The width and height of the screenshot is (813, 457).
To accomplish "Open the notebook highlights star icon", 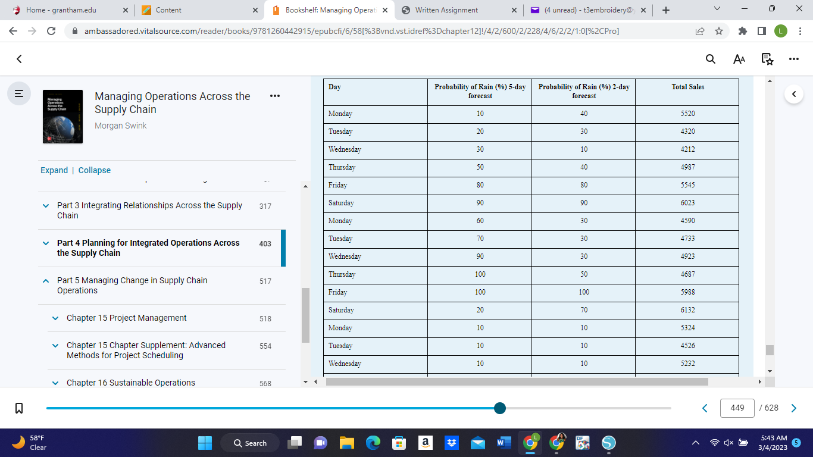I will 767,59.
